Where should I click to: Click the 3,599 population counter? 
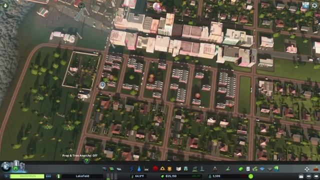(x=216, y=176)
